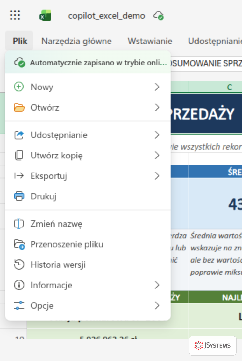Select the Przenoszenie pliku menu entry

point(88,244)
